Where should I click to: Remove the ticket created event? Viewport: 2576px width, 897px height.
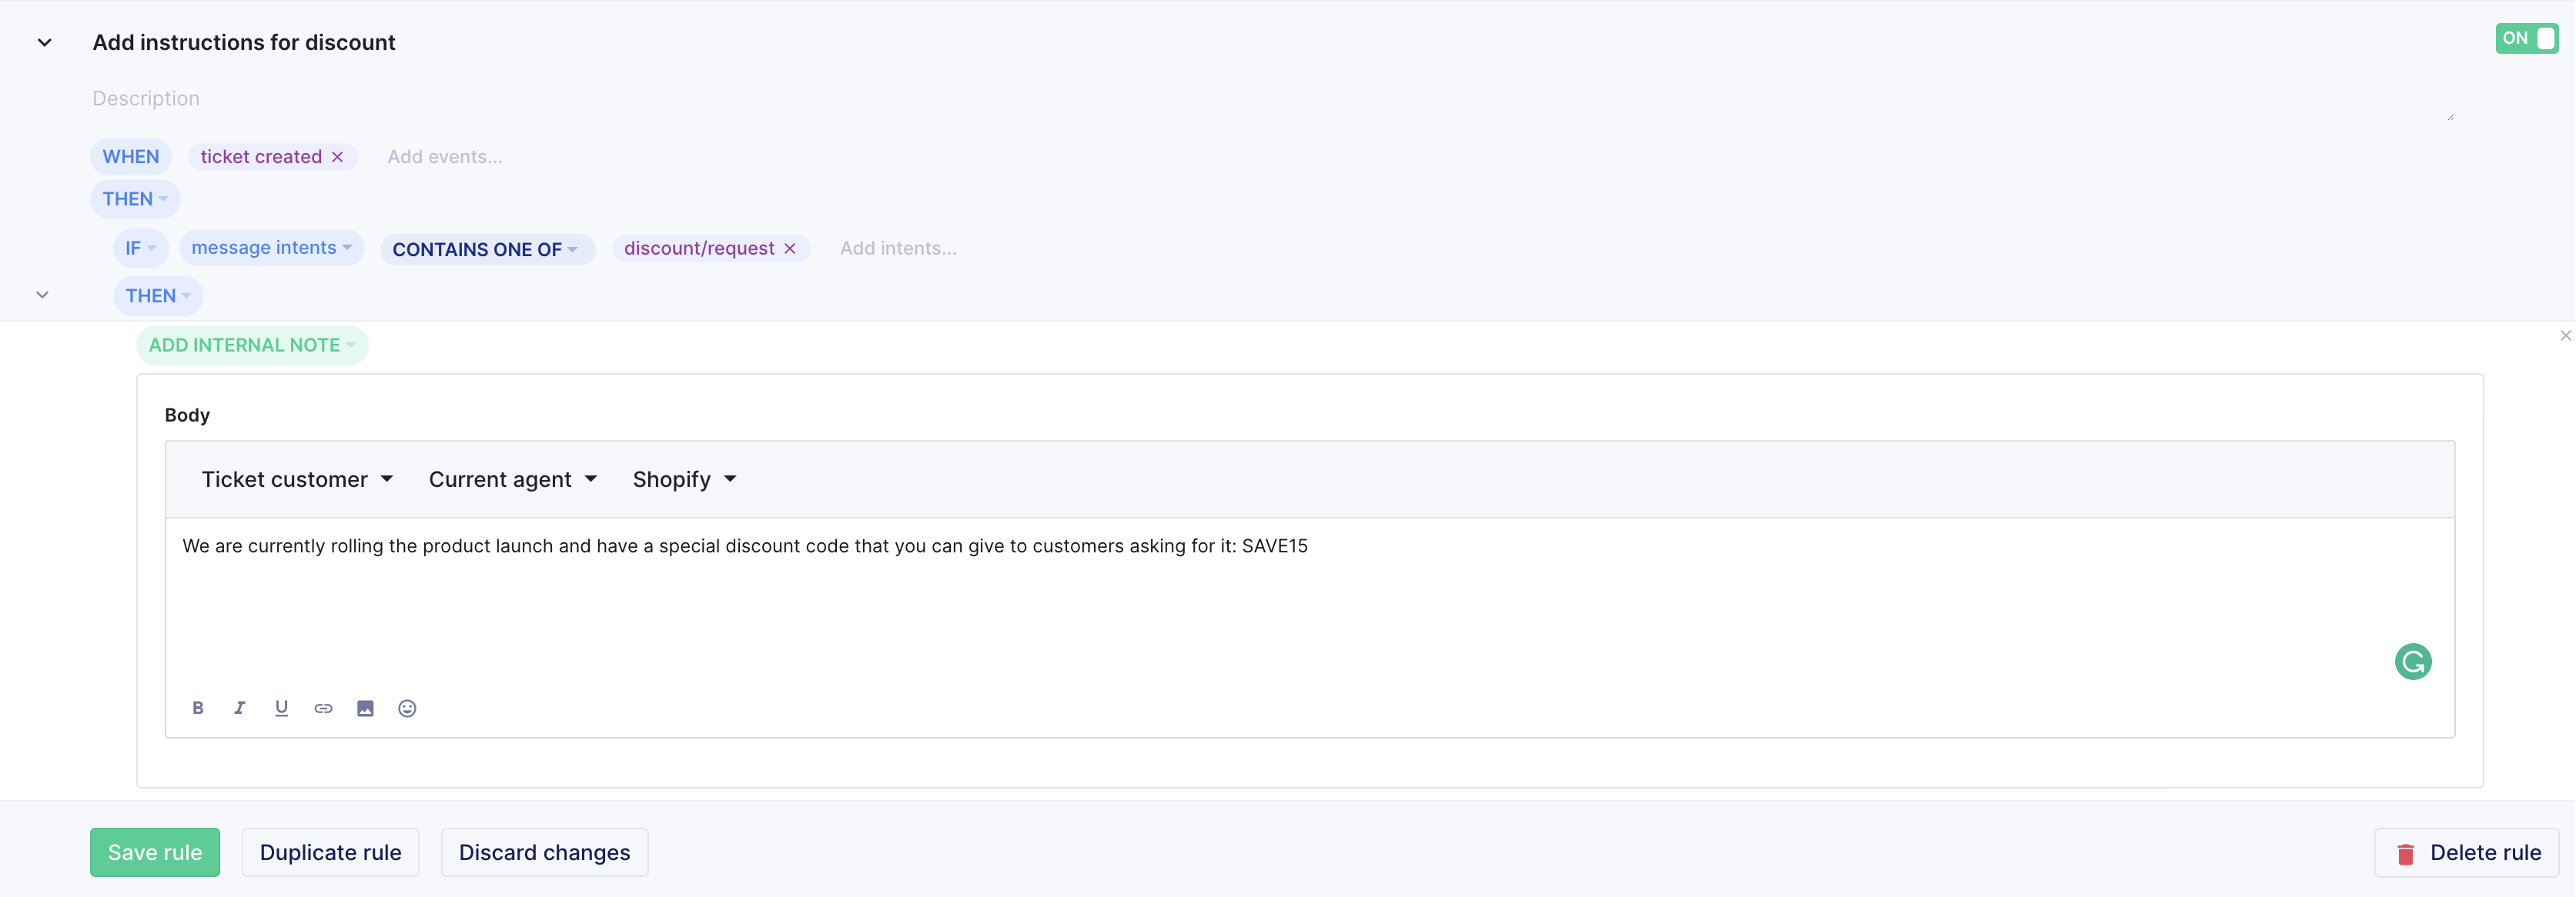click(x=338, y=157)
